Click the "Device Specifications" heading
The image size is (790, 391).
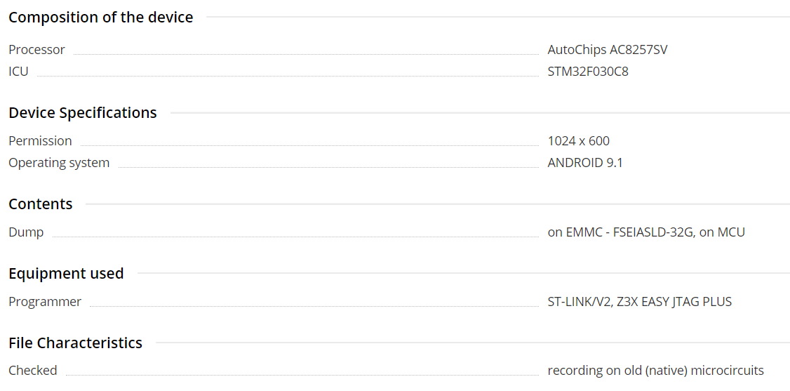click(83, 113)
